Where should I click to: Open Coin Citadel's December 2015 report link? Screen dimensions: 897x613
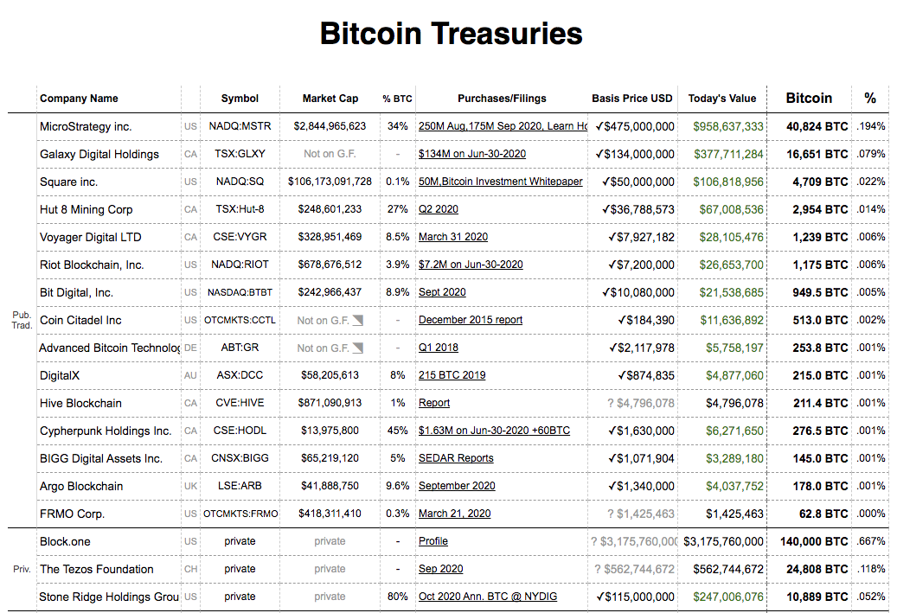click(471, 320)
